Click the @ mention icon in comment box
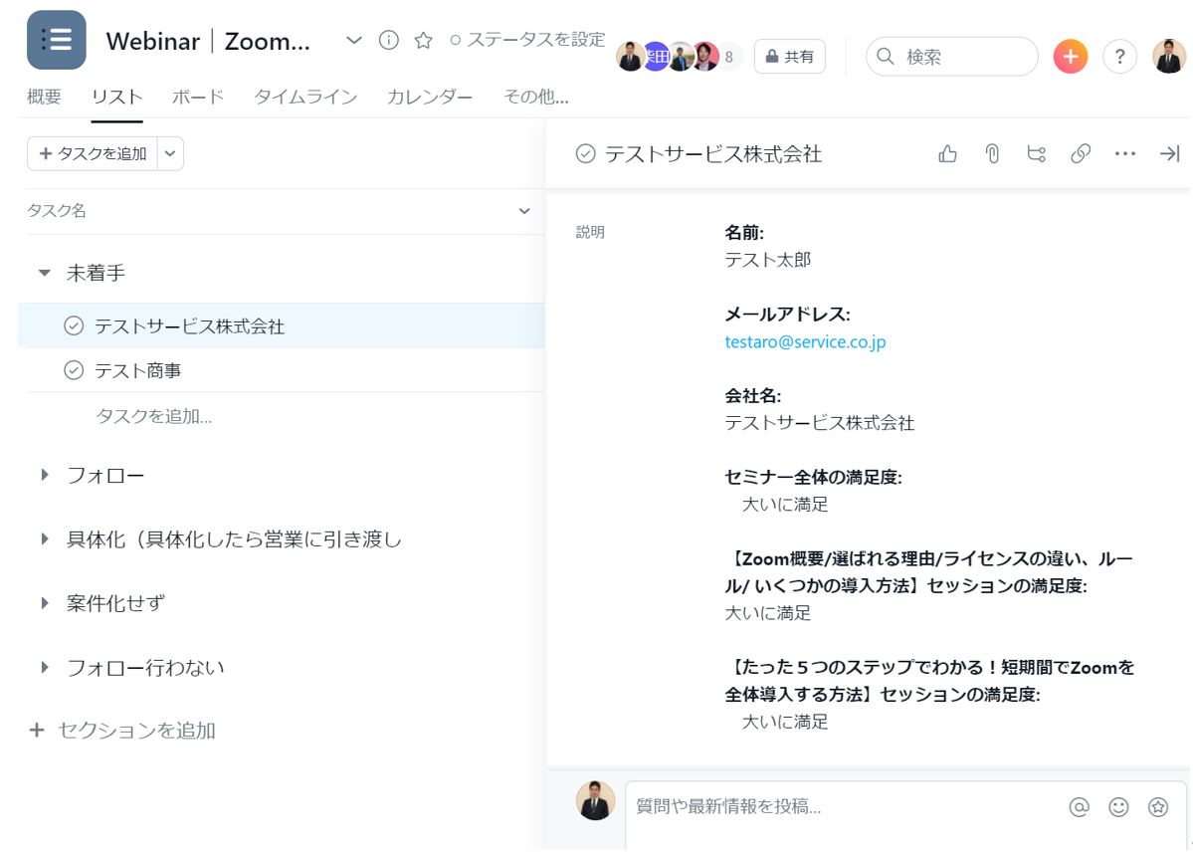1193x855 pixels. click(x=1079, y=807)
